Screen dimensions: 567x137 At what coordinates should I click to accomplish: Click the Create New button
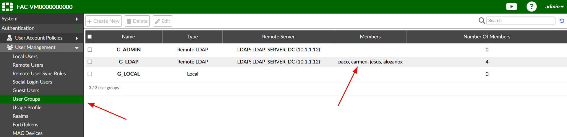103,21
